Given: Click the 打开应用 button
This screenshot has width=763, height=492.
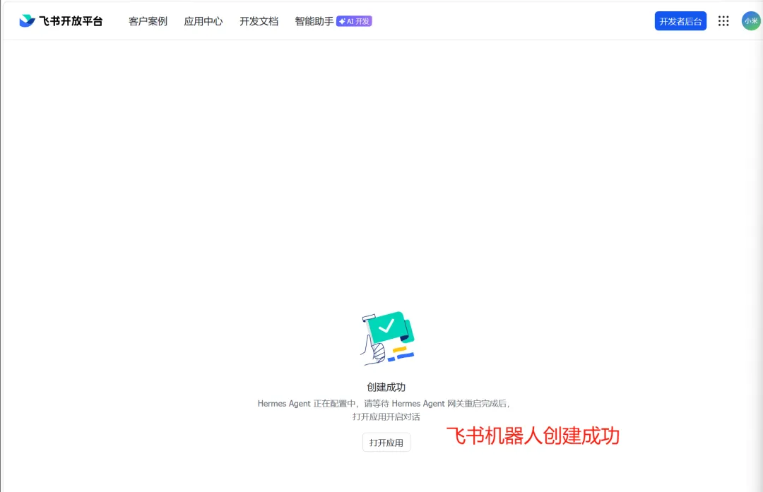Looking at the screenshot, I should click(x=386, y=443).
